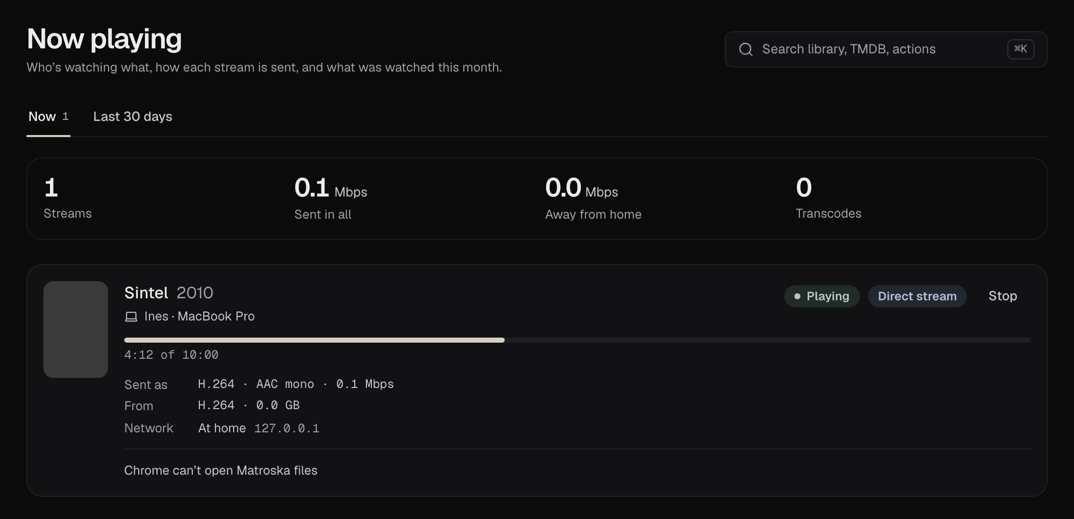Click the laptop device icon beside Ines

pyautogui.click(x=131, y=317)
